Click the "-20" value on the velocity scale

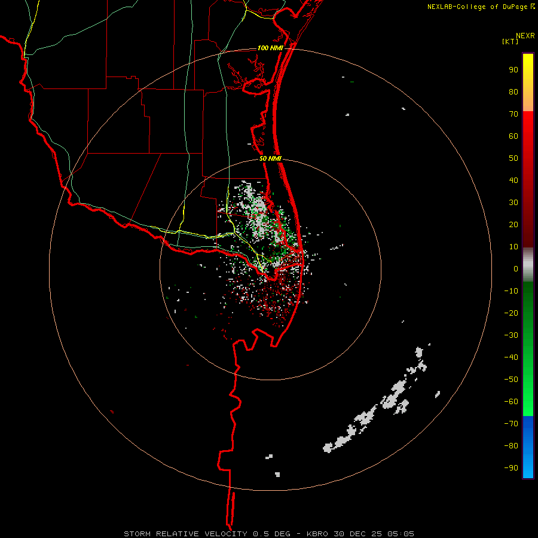[x=511, y=313]
